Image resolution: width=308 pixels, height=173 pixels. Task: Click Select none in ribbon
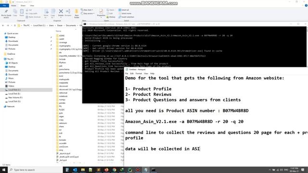pos(125,13)
